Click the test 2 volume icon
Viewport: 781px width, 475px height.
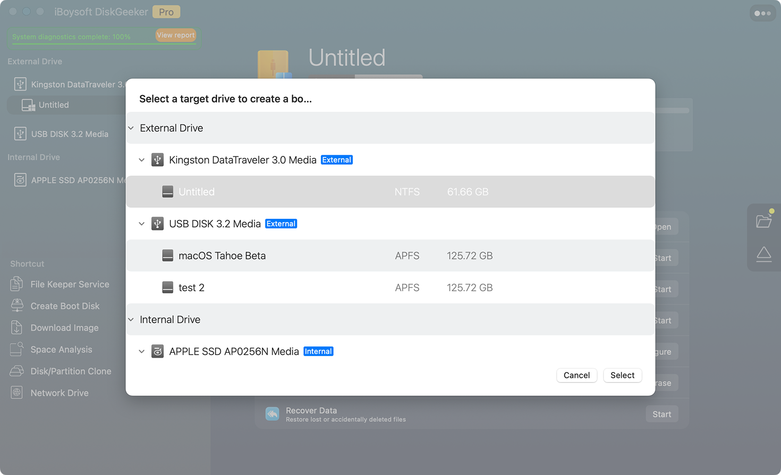167,287
